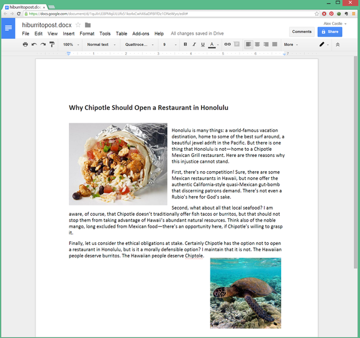360x338 pixels.
Task: Open a new browser tab
Action: click(x=52, y=7)
